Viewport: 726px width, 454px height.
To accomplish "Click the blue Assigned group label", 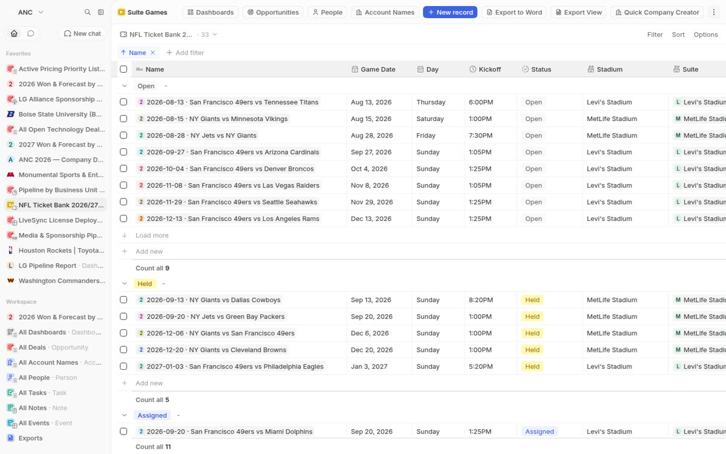I will click(x=152, y=415).
